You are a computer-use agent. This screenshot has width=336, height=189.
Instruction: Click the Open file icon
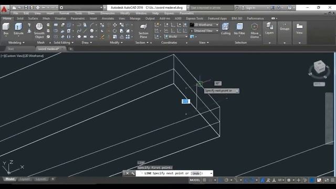(x=20, y=7)
